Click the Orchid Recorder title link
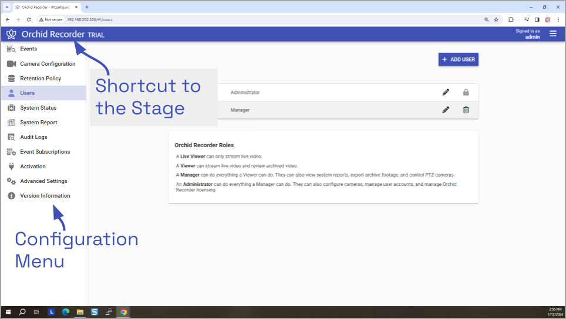The height and width of the screenshot is (319, 566). pyautogui.click(x=53, y=34)
